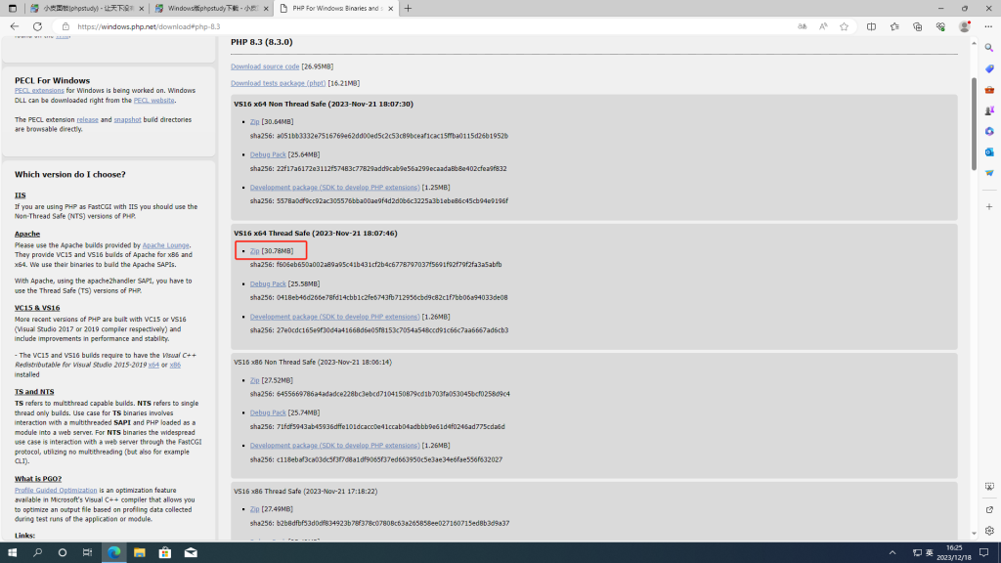The height and width of the screenshot is (563, 1001).
Task: Download VS16 x64 Thread Safe Zip
Action: pos(255,251)
